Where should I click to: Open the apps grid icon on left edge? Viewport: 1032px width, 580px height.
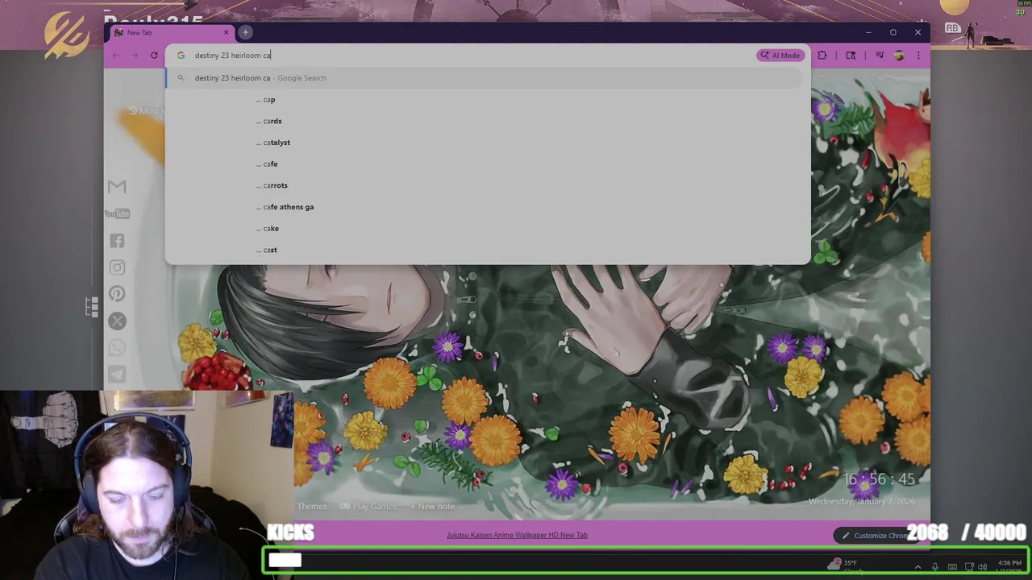tap(92, 306)
